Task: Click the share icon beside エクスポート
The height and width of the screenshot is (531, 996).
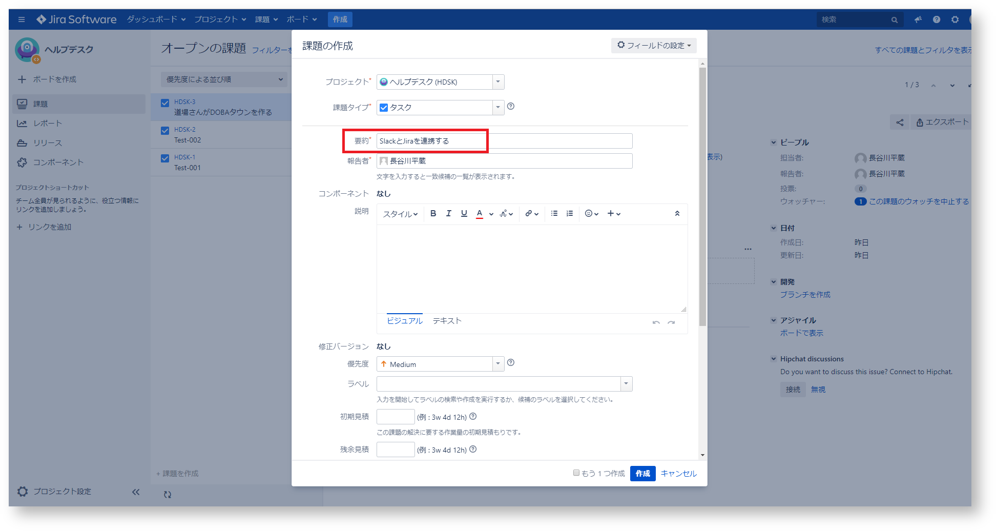Action: coord(900,122)
